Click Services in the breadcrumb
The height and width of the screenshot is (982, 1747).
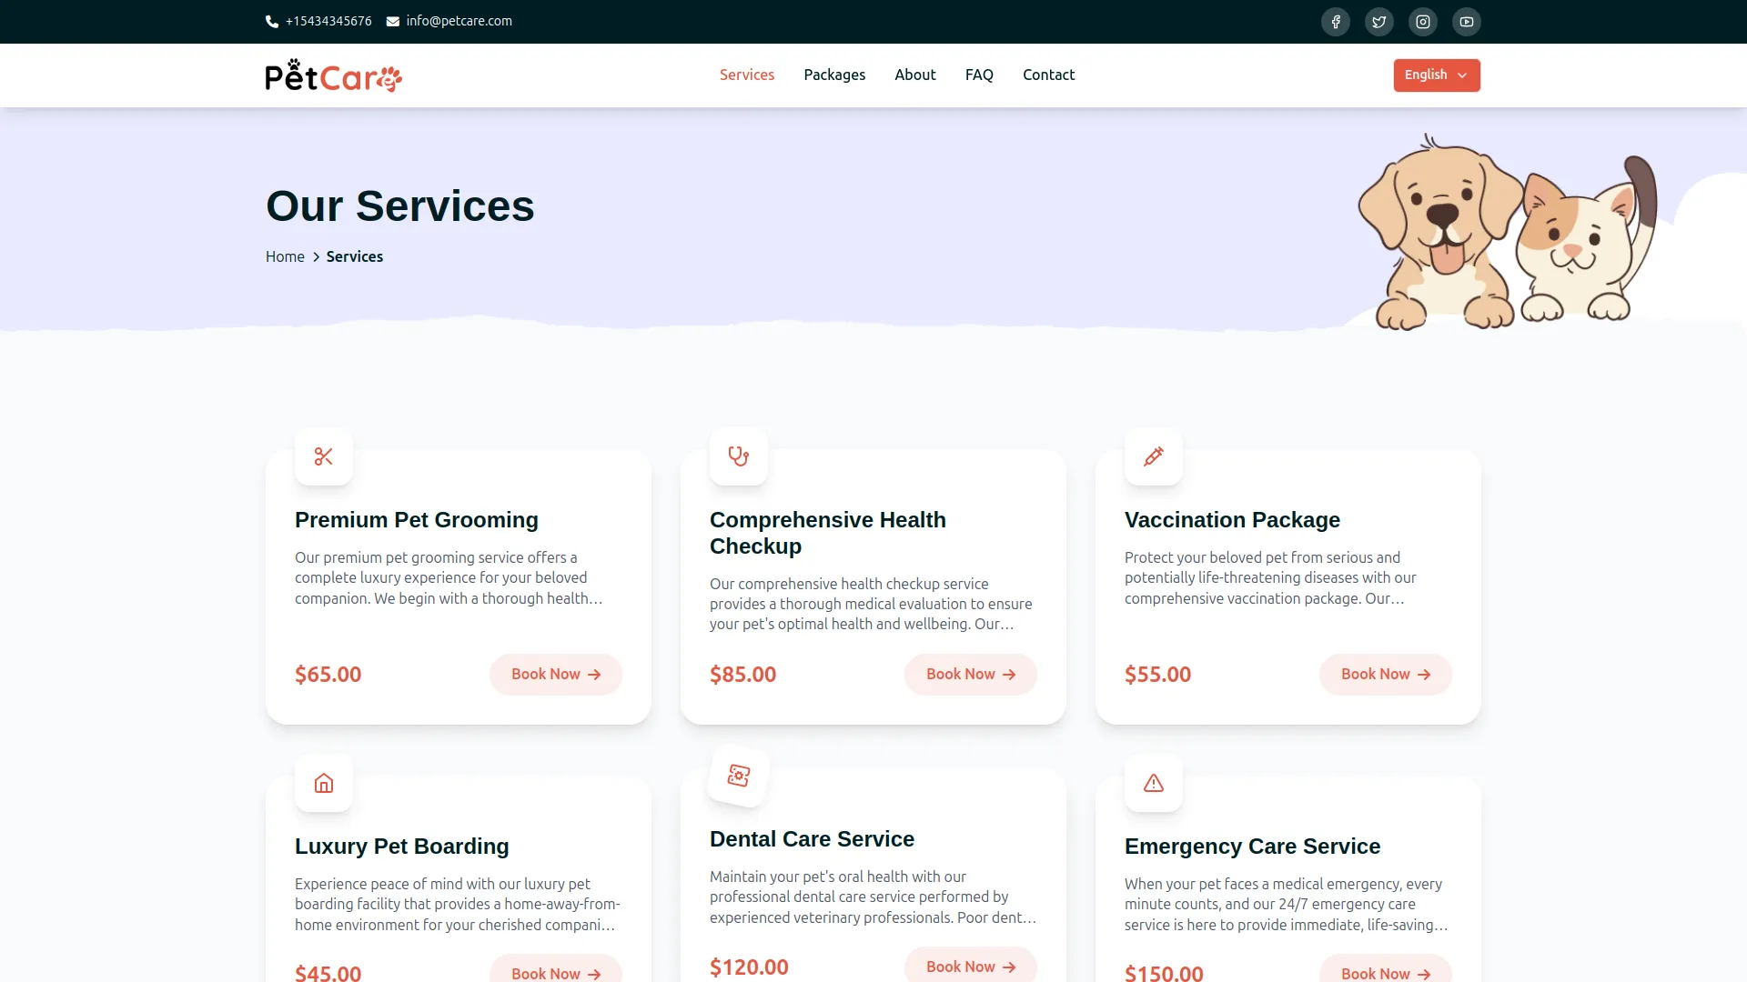355,257
